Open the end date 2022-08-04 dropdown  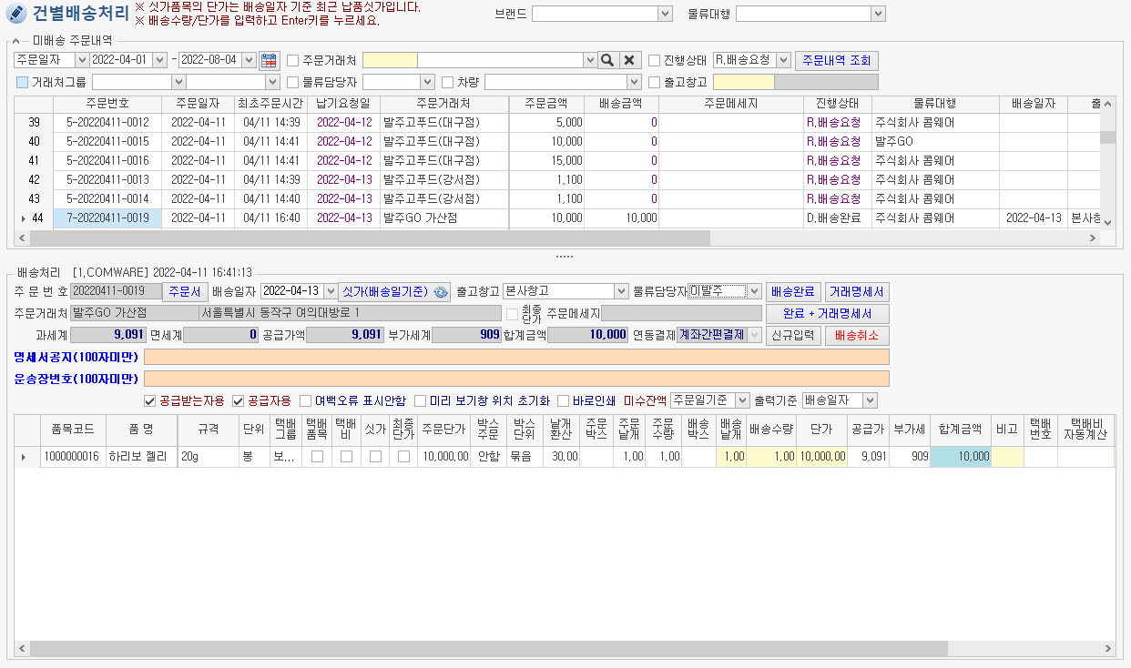(x=250, y=60)
